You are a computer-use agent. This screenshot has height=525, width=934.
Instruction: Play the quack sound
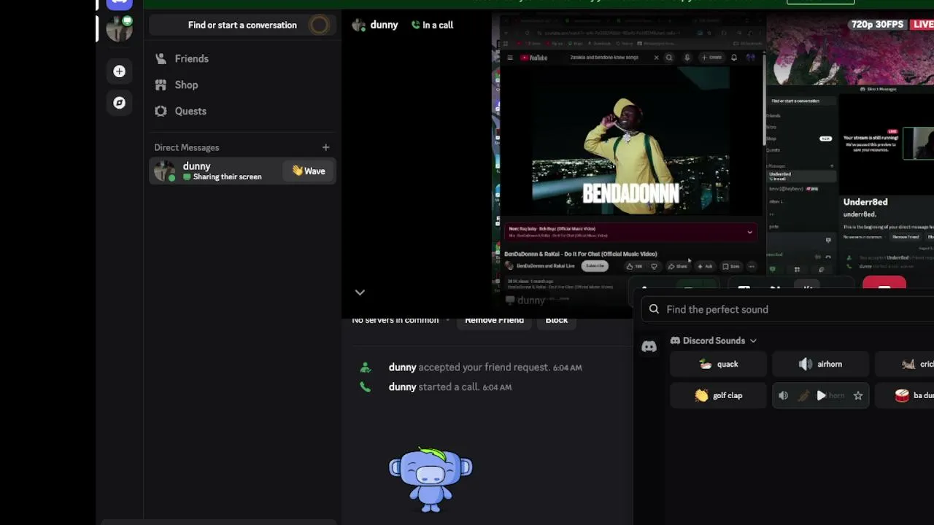coord(718,364)
